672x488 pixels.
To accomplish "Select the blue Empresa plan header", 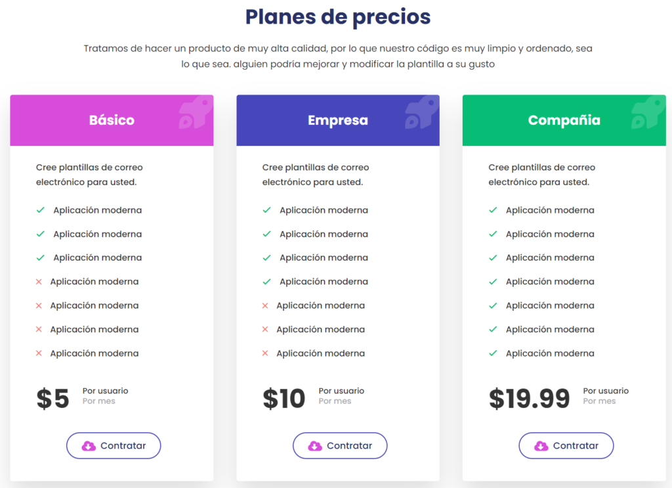I will [338, 120].
